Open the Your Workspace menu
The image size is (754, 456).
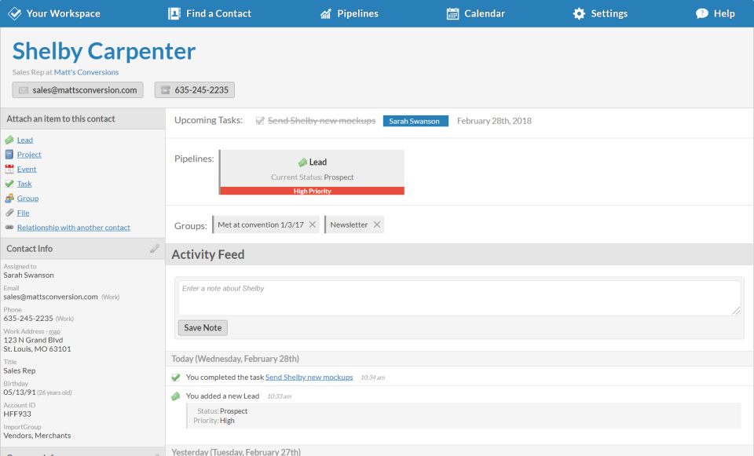point(54,13)
